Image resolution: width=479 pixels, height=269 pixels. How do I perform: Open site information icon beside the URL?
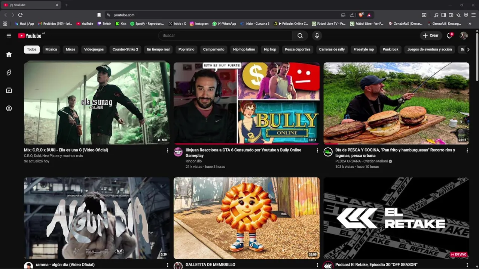coord(109,15)
